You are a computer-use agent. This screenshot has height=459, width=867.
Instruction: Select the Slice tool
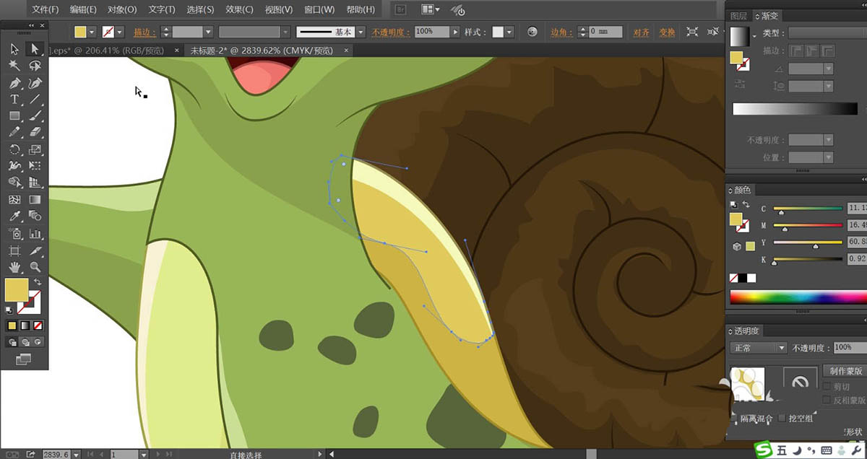(34, 250)
